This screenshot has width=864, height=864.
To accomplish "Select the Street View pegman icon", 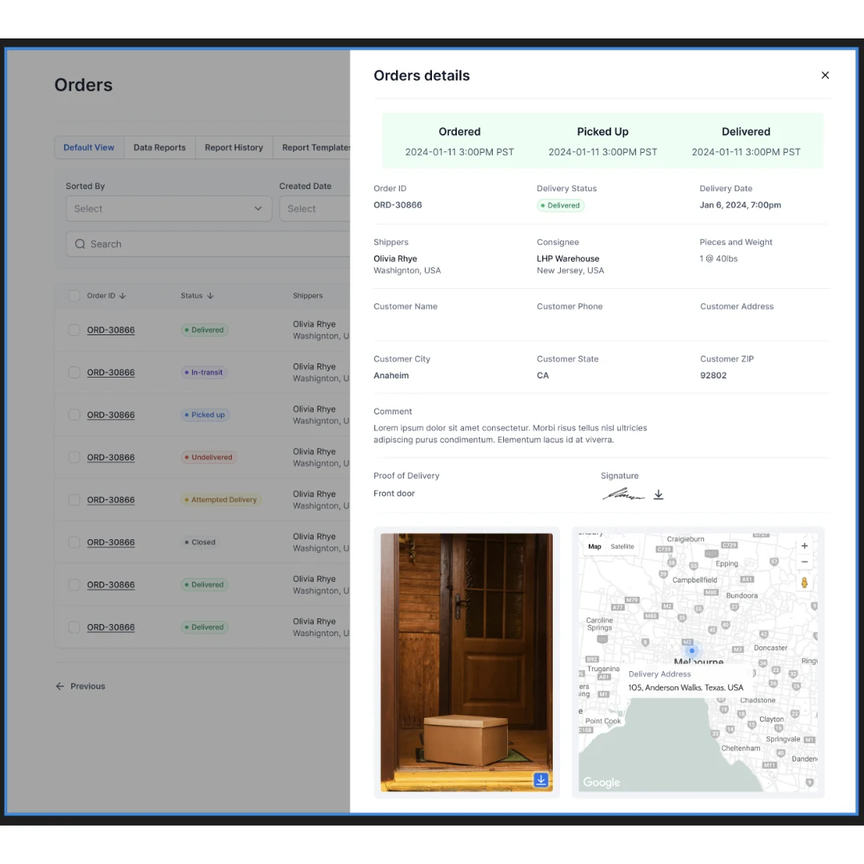I will [x=805, y=582].
